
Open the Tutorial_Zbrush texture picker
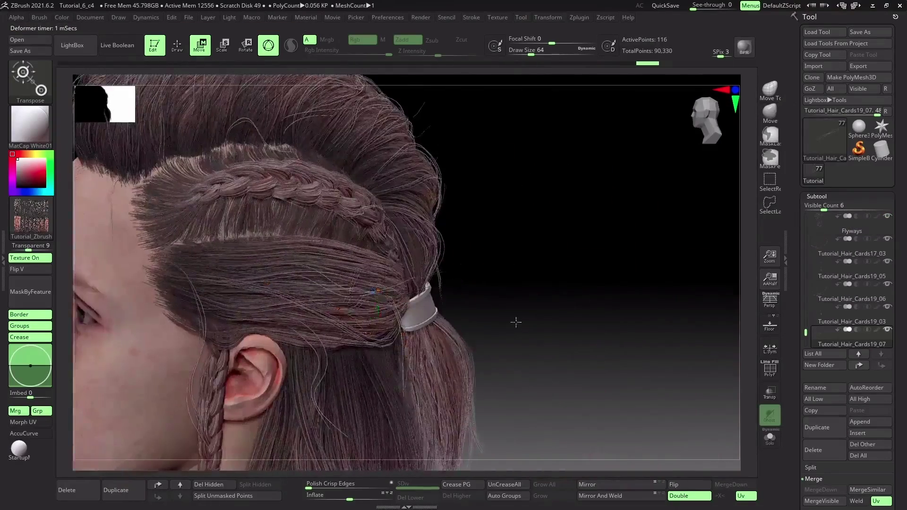tap(31, 218)
